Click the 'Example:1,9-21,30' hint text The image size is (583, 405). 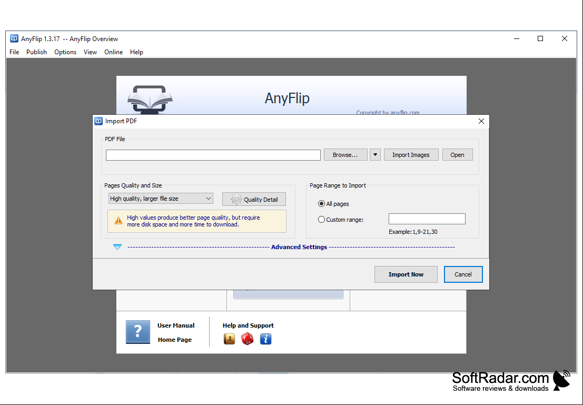pos(413,232)
